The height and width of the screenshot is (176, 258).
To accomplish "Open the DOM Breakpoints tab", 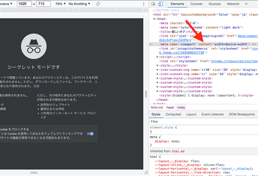I will tap(242, 114).
